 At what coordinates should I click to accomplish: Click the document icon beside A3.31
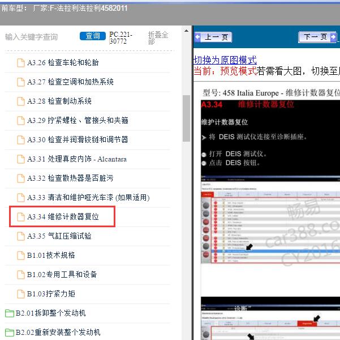21,159
